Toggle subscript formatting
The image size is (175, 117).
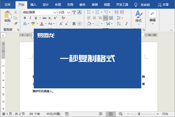[50, 18]
